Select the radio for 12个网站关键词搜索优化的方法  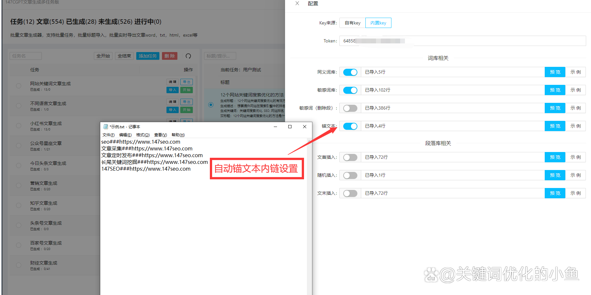[x=210, y=104]
